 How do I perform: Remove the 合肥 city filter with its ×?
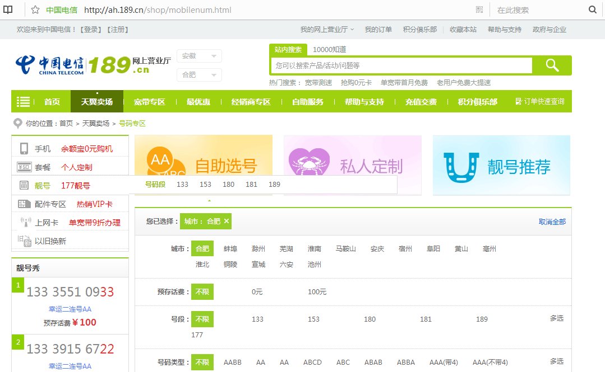pyautogui.click(x=227, y=221)
